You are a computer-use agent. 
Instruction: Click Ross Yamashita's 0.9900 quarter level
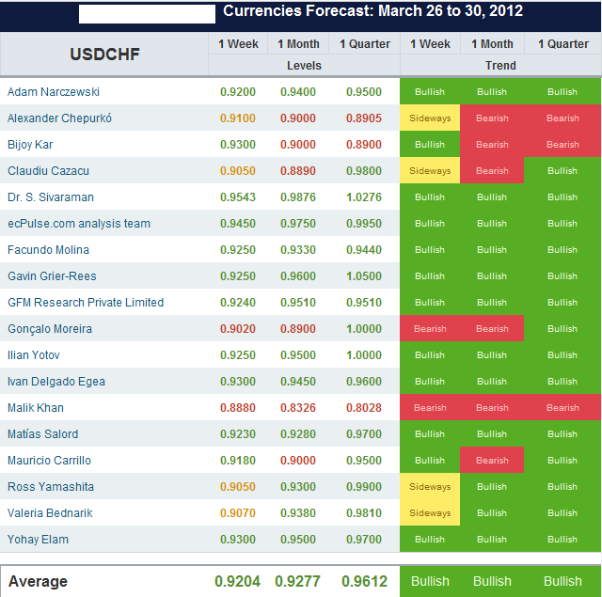[x=364, y=487]
